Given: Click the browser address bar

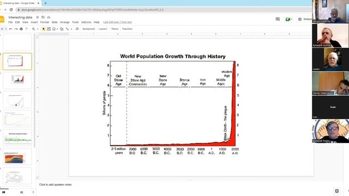Looking at the screenshot, I should point(164,10).
